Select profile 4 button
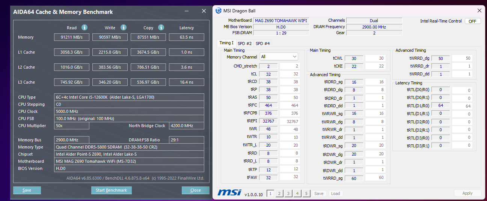Image resolution: width=487 pixels, height=201 pixels. click(x=297, y=193)
